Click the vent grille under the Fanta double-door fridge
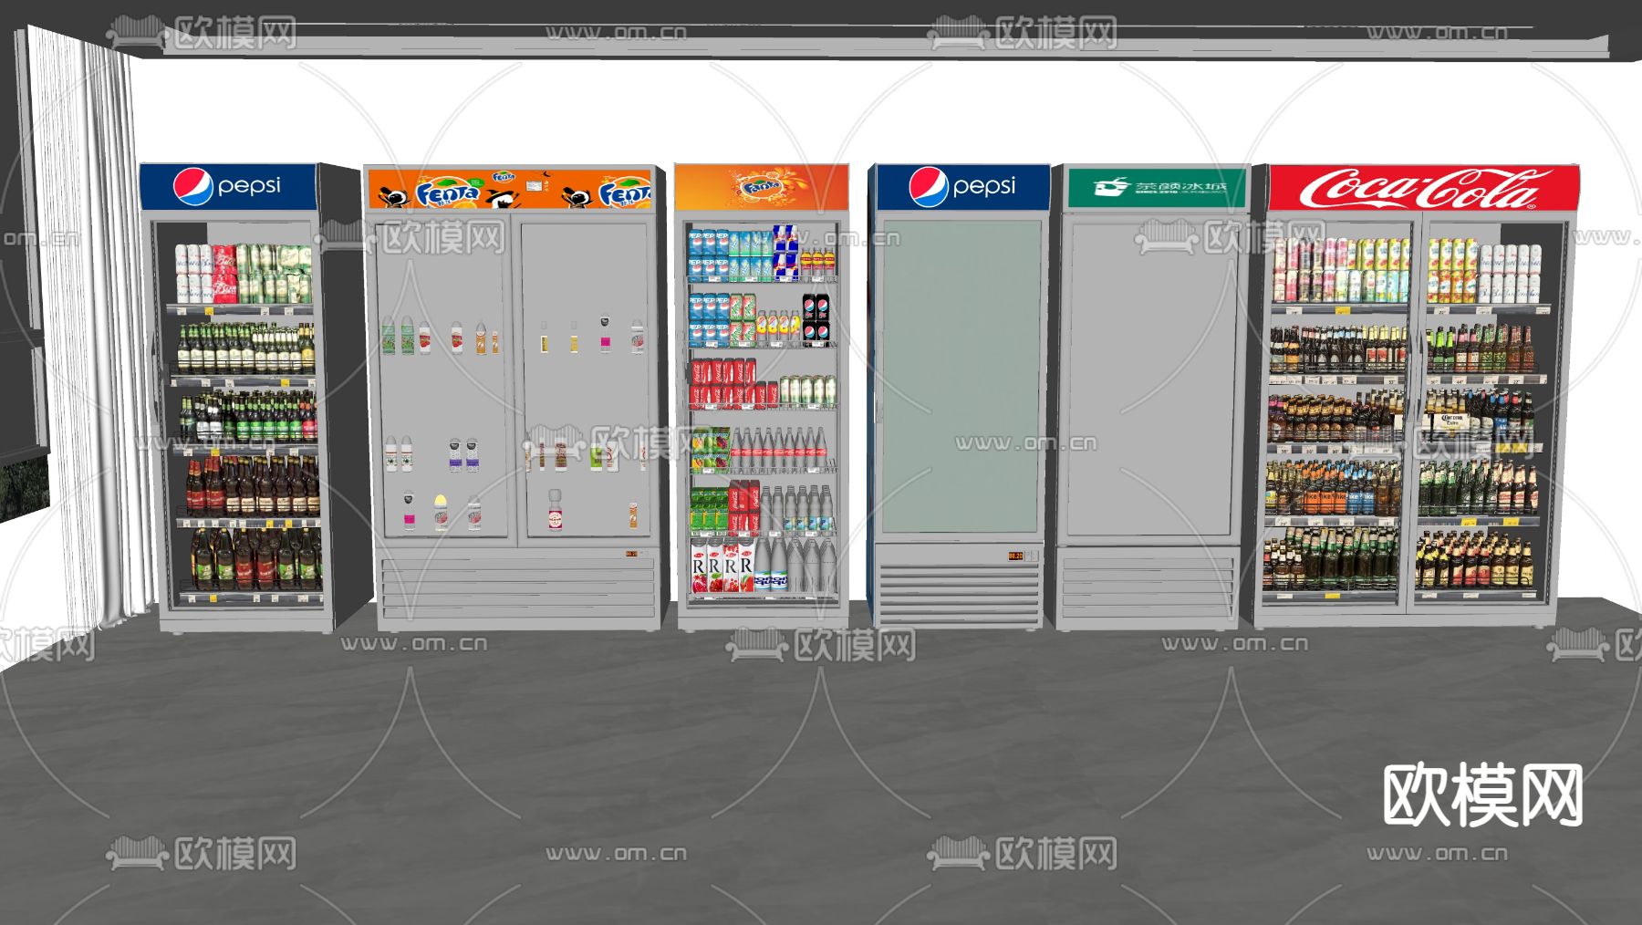The height and width of the screenshot is (925, 1642). pyautogui.click(x=517, y=588)
